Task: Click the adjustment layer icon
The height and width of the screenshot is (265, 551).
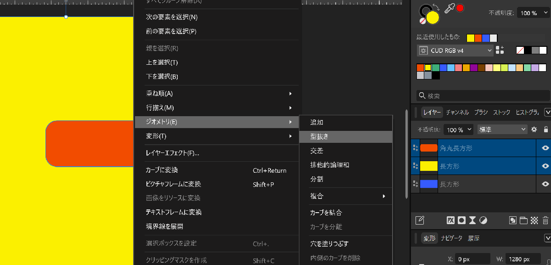Action: click(x=483, y=220)
